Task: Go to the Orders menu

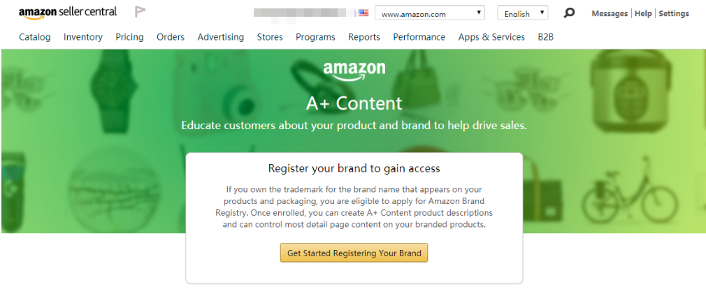Action: click(171, 37)
